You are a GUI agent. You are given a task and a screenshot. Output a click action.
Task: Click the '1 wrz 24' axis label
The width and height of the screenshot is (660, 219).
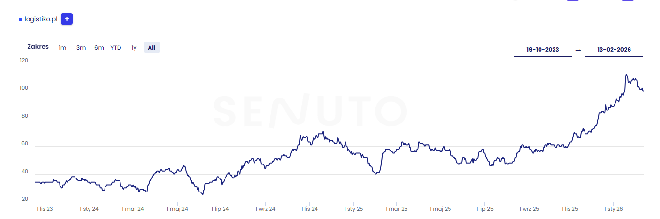(x=265, y=209)
